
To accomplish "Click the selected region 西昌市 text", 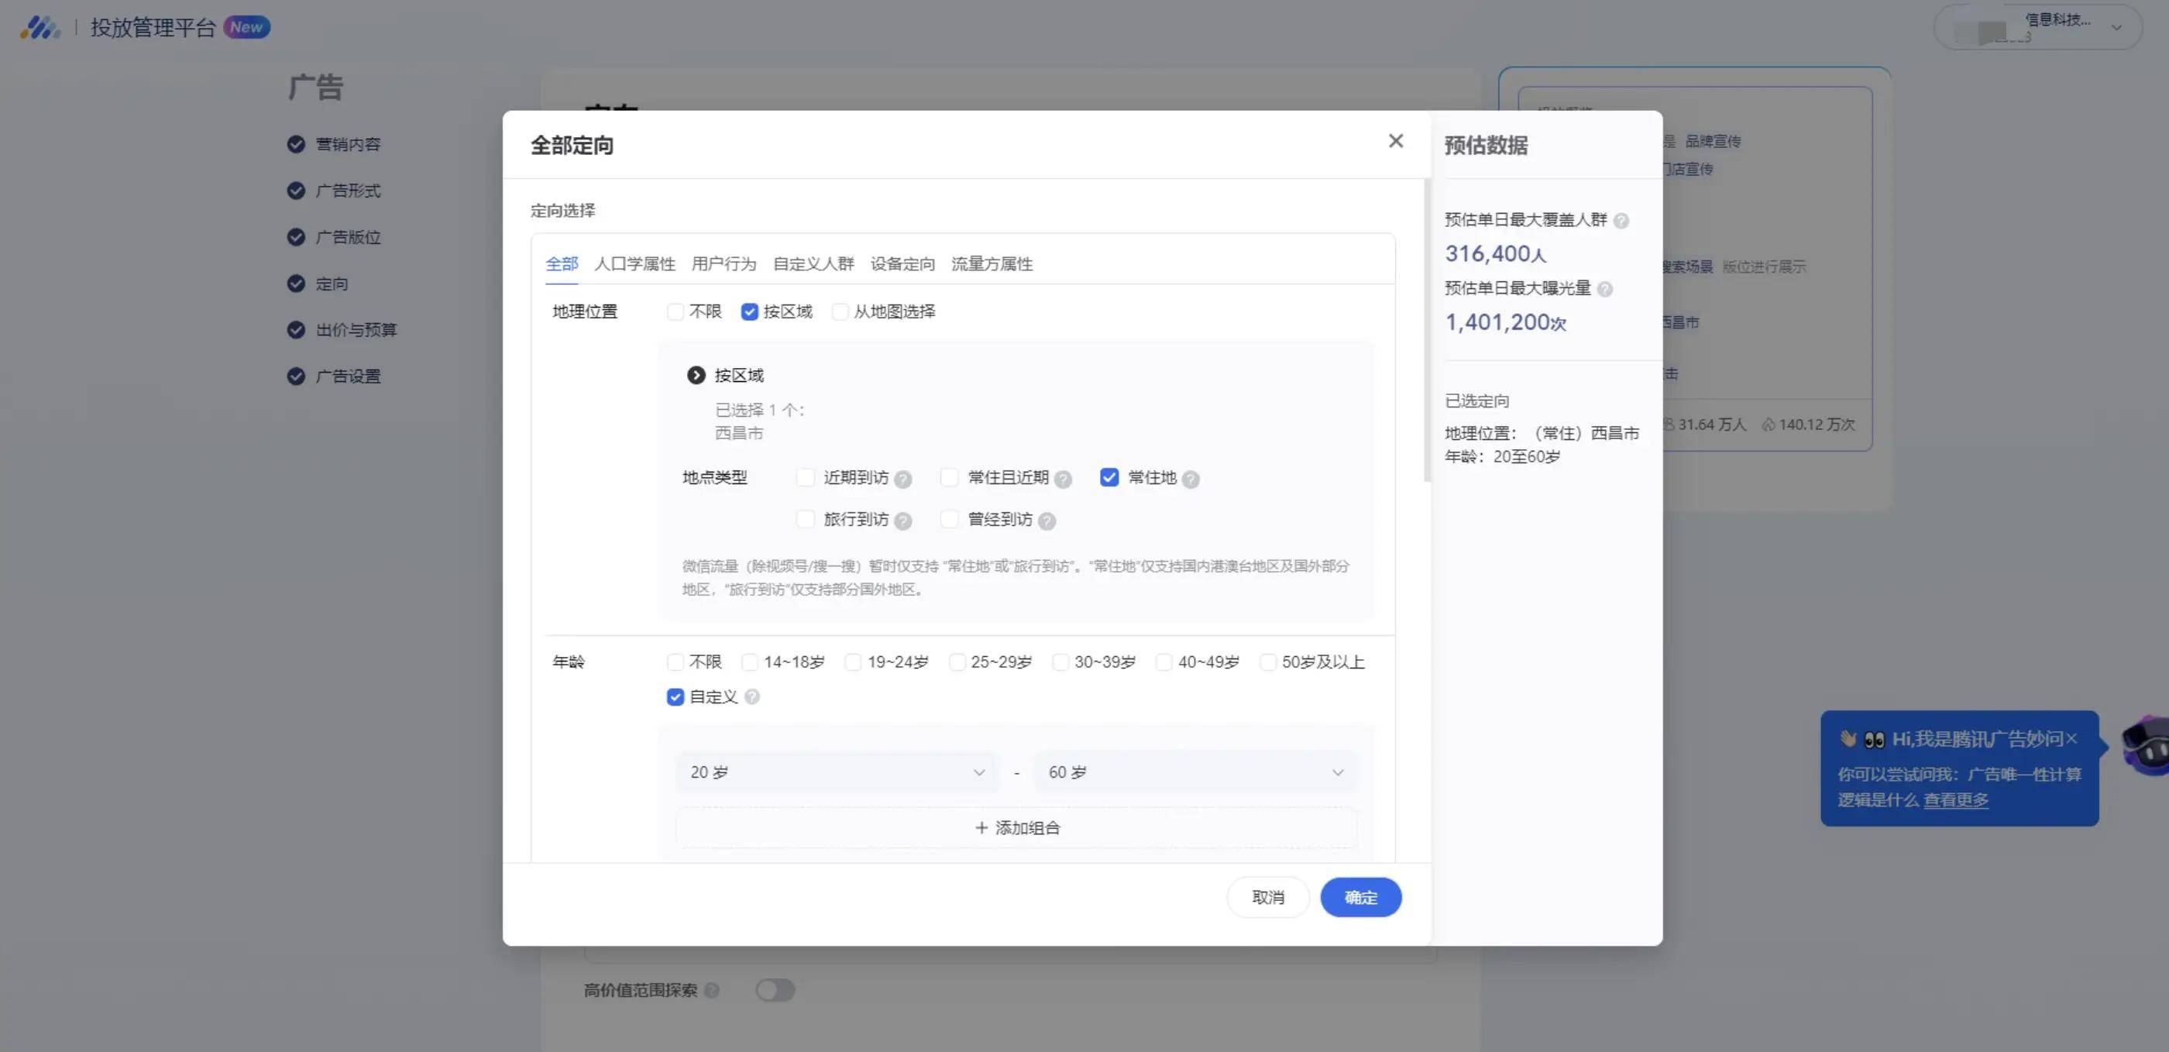I will click(738, 433).
